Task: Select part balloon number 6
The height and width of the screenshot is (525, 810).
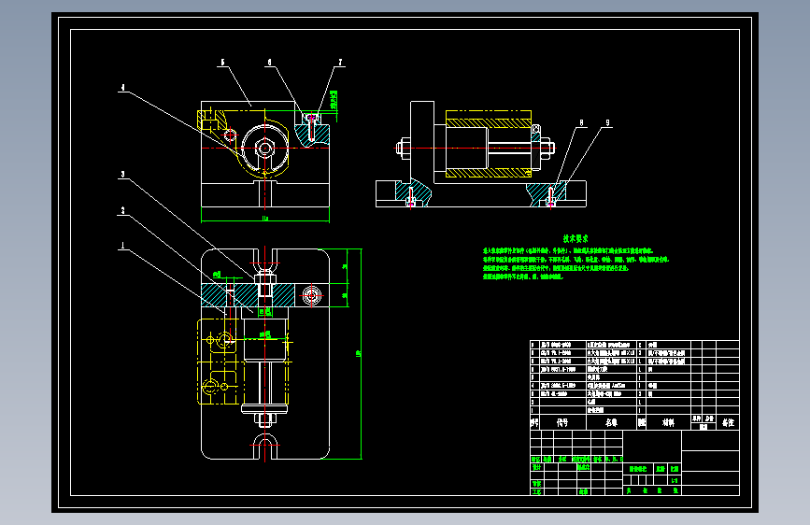Action: (x=269, y=63)
